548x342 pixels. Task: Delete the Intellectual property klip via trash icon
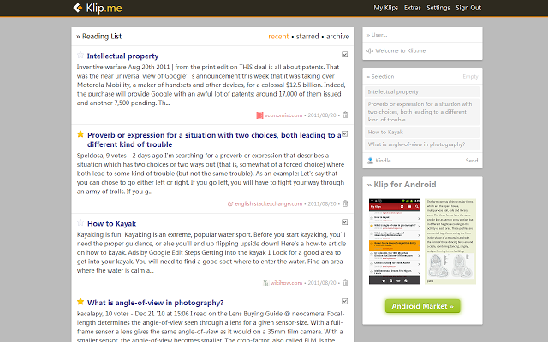coord(345,115)
